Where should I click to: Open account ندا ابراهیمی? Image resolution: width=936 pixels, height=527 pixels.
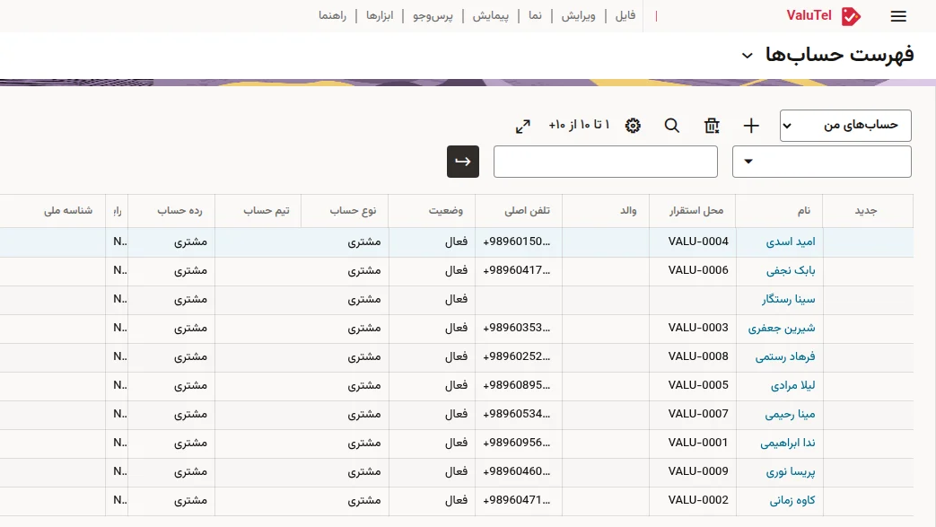click(787, 443)
